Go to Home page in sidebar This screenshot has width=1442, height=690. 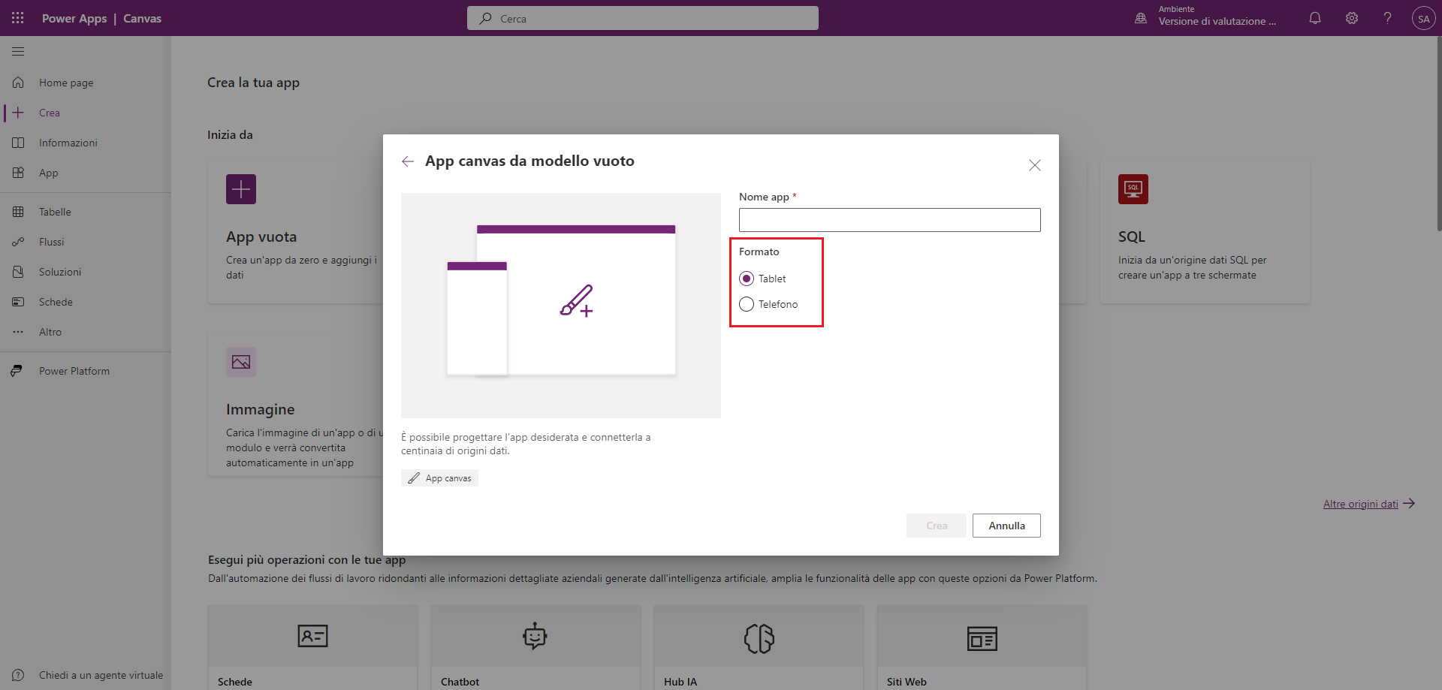[x=66, y=83]
